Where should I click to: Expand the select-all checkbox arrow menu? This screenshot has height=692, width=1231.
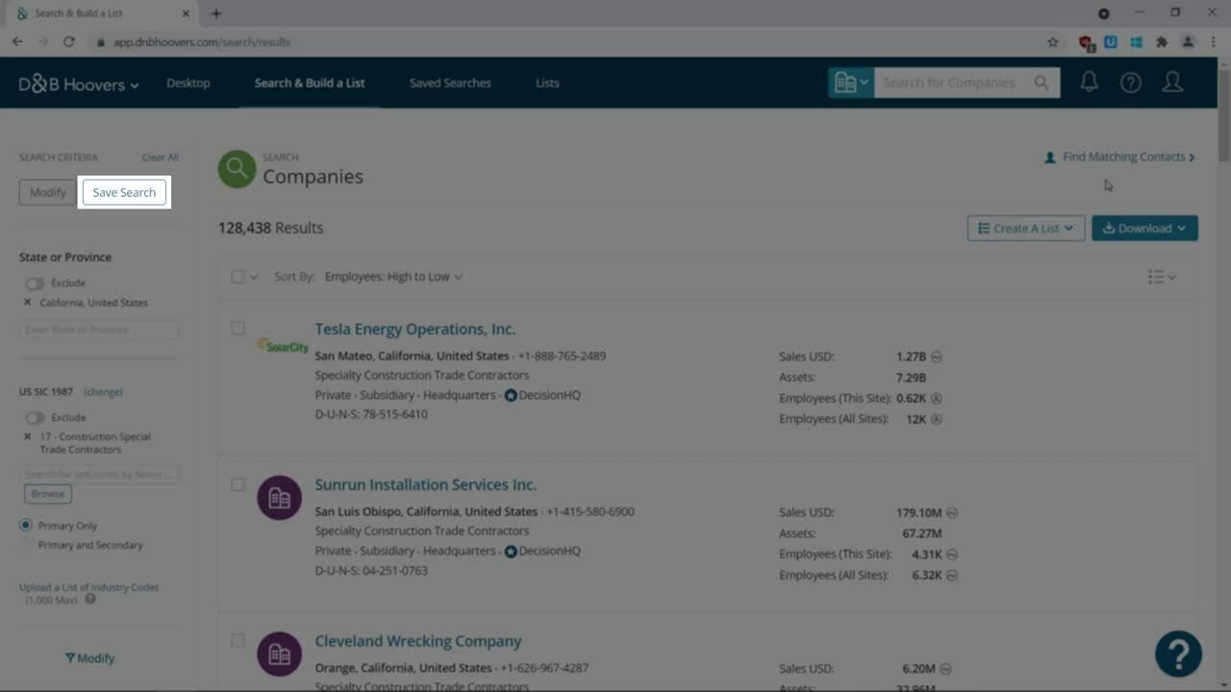point(254,277)
